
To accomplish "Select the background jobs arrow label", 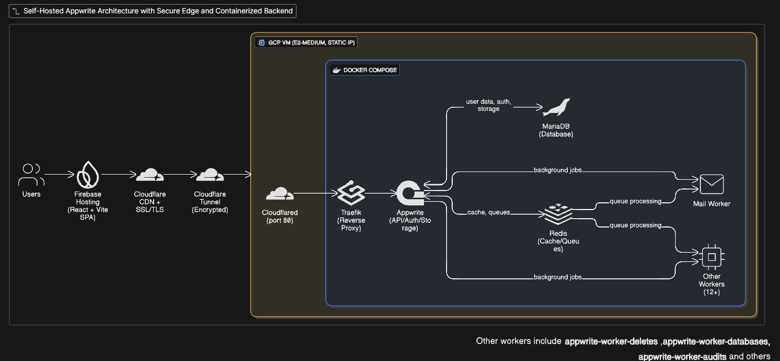I will 557,169.
